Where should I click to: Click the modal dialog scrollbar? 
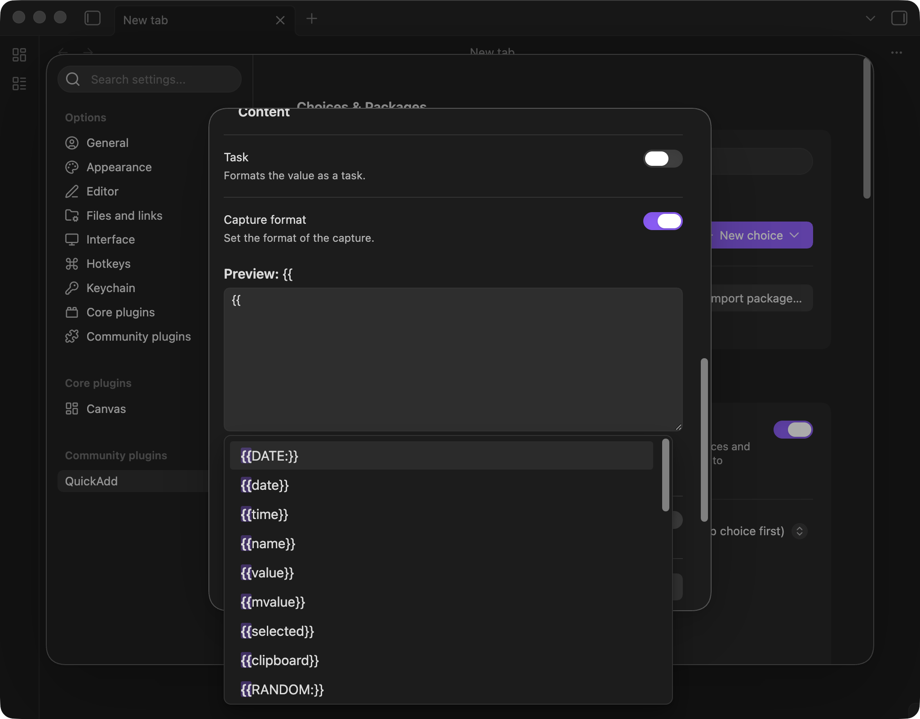coord(704,440)
